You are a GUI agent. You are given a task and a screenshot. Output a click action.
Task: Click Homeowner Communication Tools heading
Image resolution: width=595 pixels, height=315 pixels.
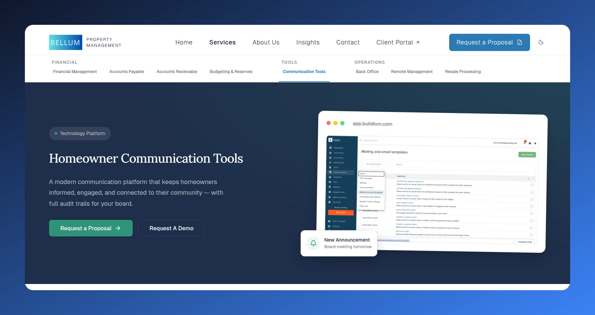coord(146,159)
